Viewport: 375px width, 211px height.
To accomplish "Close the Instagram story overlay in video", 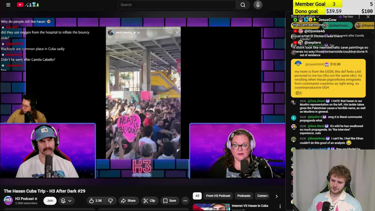I will (x=177, y=33).
